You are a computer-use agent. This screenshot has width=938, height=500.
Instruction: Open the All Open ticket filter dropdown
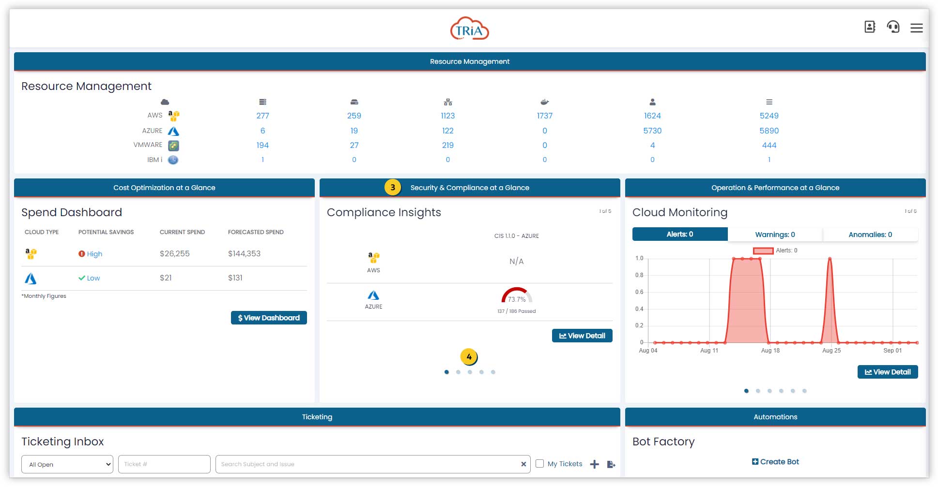pos(67,464)
